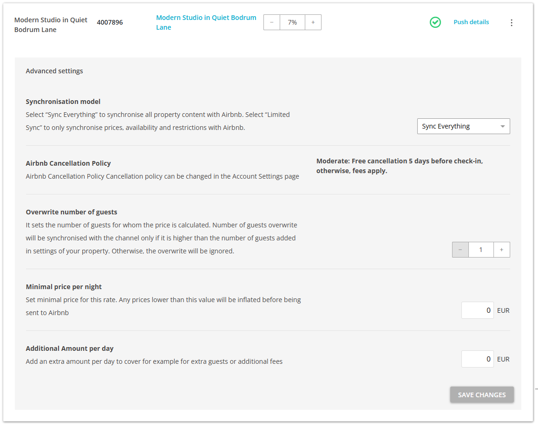The height and width of the screenshot is (426, 538).
Task: Click the Advanced settings heading
Action: (54, 71)
